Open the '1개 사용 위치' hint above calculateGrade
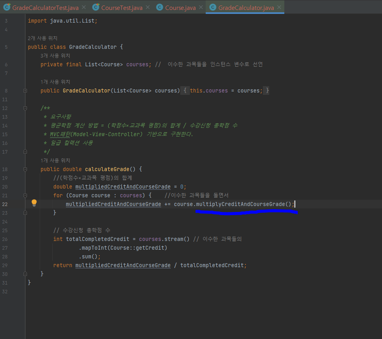Image resolution: width=382 pixels, height=339 pixels. click(x=55, y=160)
